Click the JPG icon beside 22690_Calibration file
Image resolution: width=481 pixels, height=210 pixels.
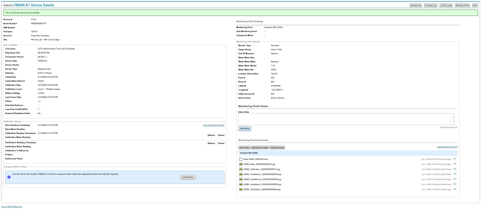click(241, 169)
